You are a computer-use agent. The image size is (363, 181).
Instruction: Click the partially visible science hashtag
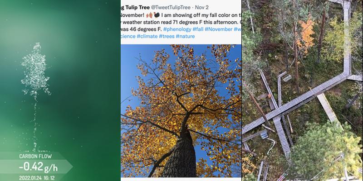pyautogui.click(x=128, y=36)
